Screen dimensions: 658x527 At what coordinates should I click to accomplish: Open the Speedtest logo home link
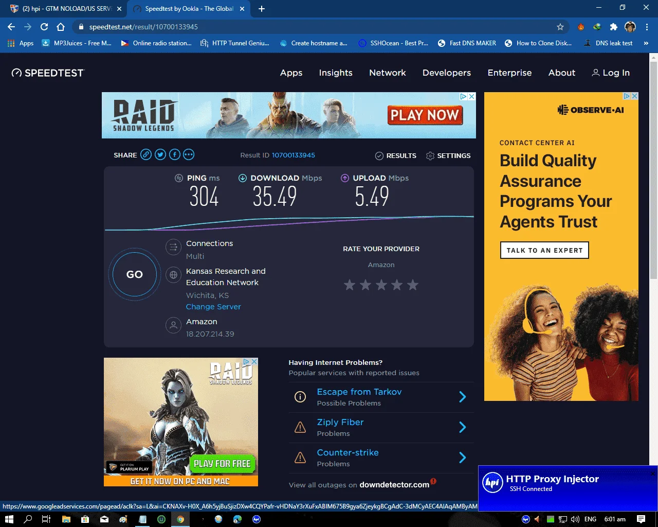pyautogui.click(x=48, y=73)
